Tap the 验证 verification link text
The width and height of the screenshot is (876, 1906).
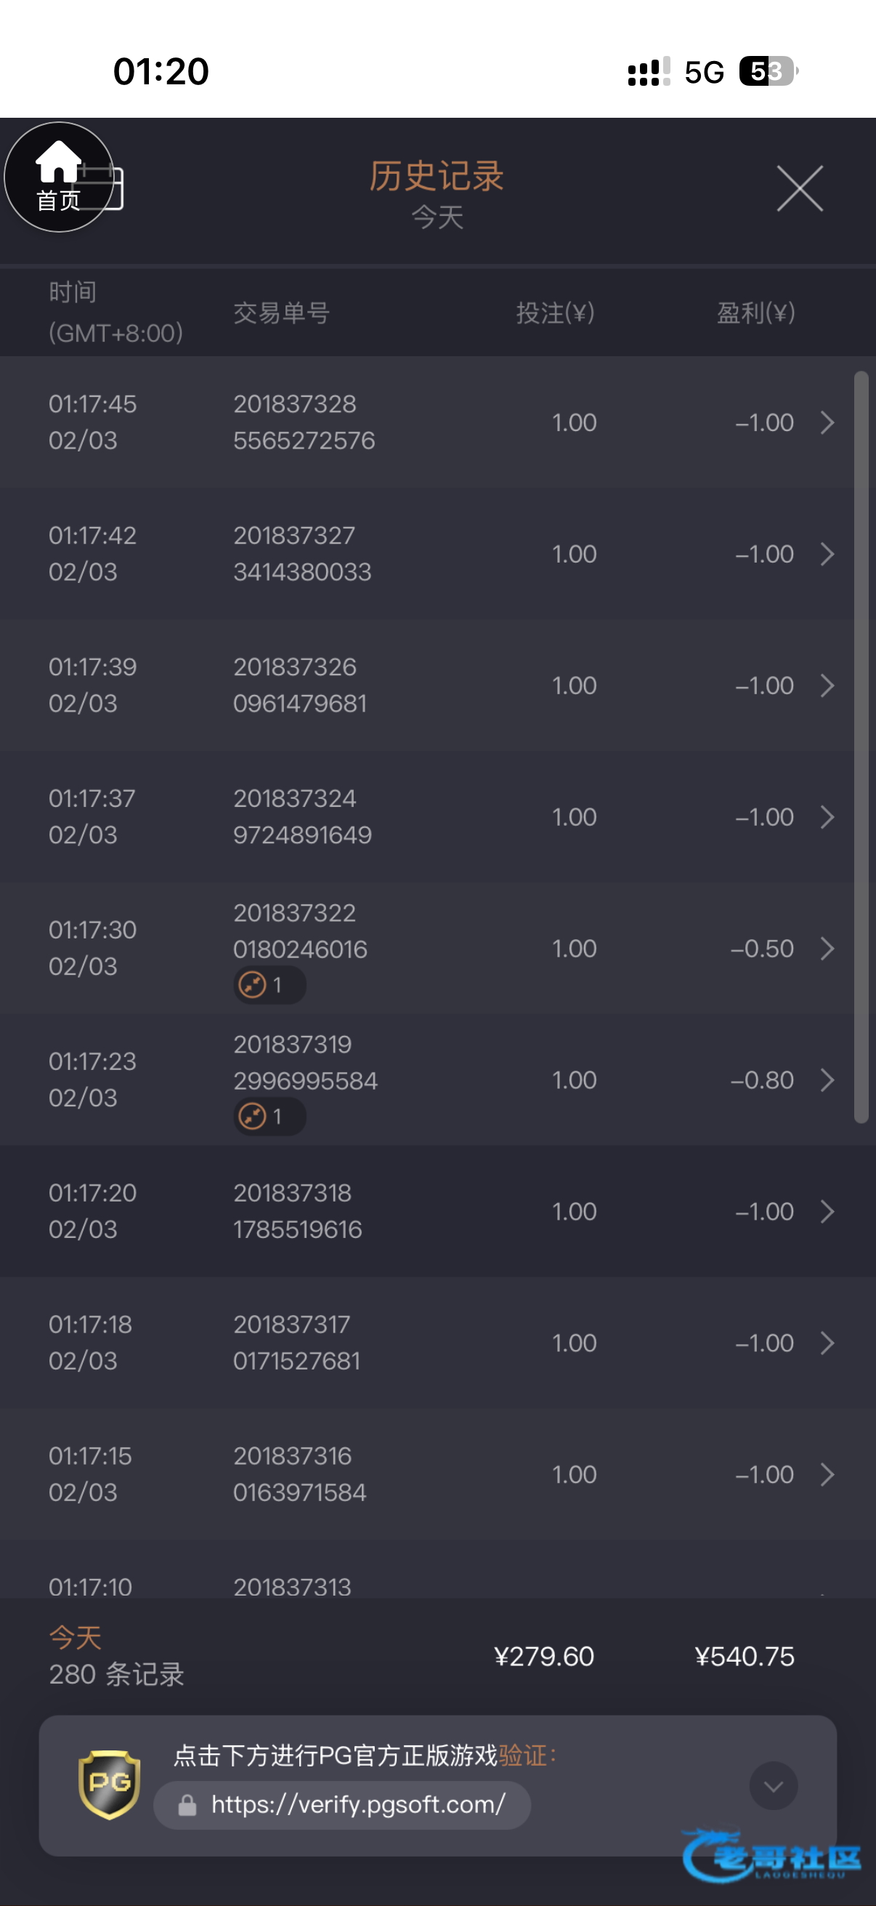523,1755
